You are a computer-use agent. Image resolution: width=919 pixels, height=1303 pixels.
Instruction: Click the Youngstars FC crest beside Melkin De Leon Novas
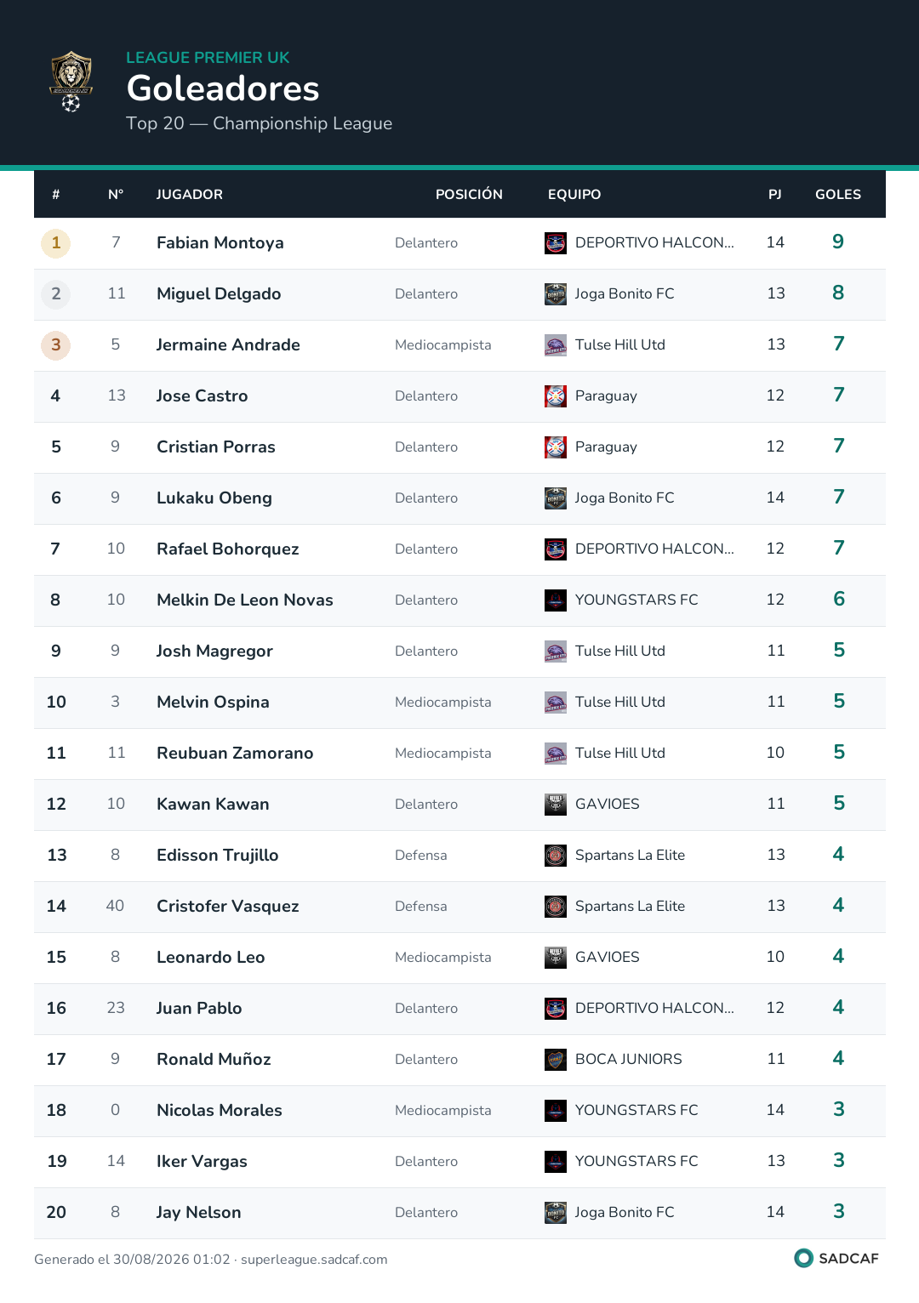(556, 600)
